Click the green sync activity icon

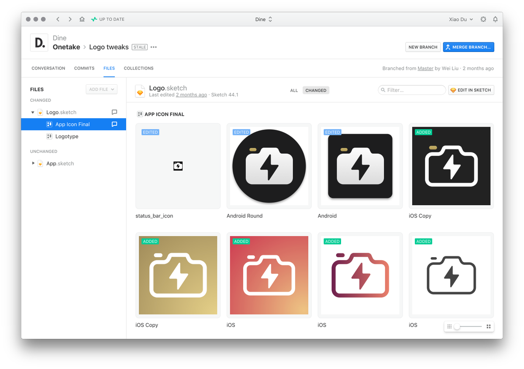click(94, 19)
